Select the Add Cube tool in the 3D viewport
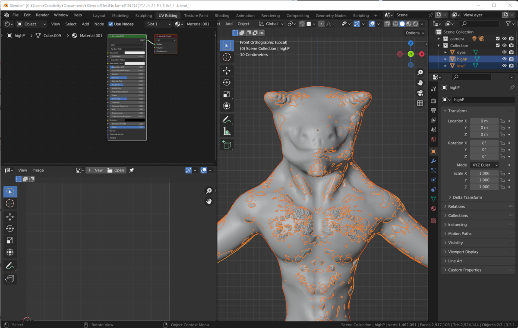The height and width of the screenshot is (328, 518). (227, 144)
